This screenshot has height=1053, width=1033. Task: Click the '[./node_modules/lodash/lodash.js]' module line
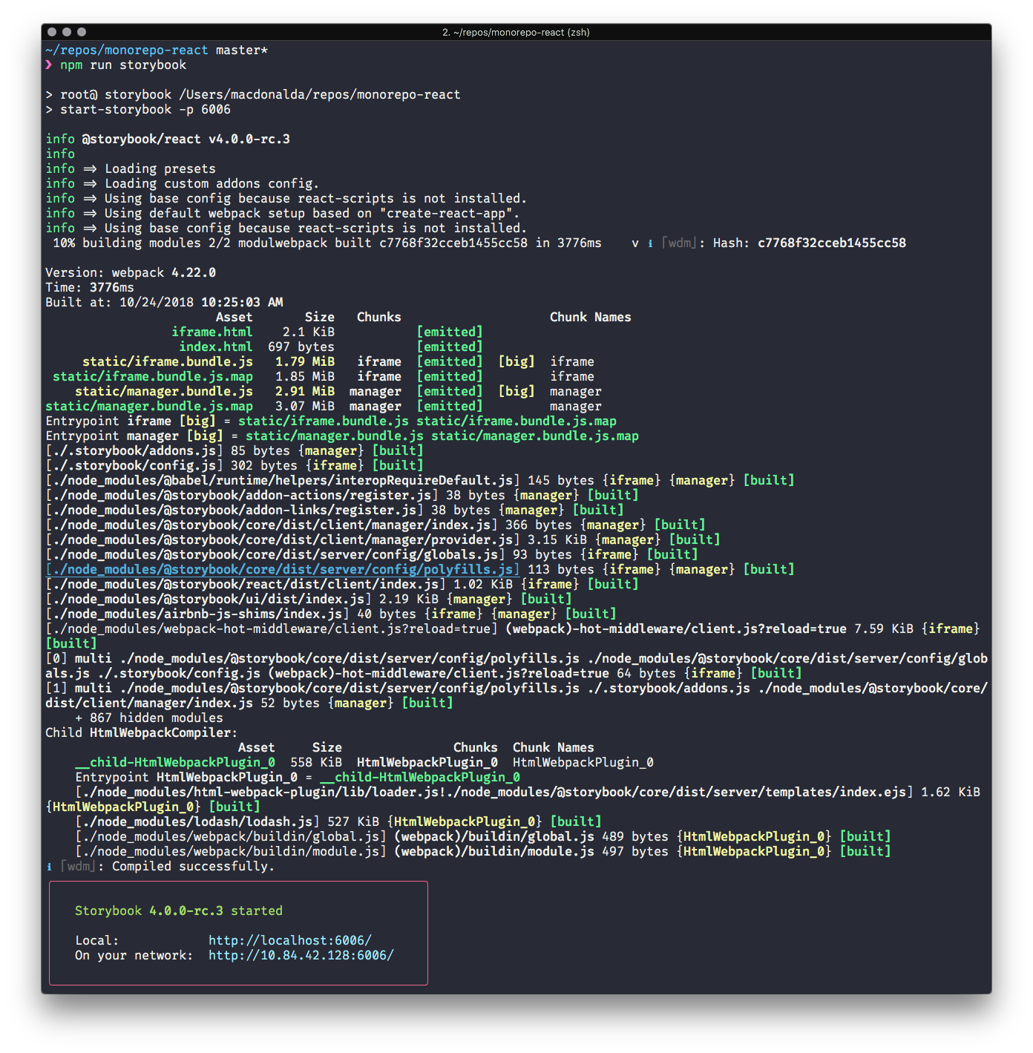point(338,821)
